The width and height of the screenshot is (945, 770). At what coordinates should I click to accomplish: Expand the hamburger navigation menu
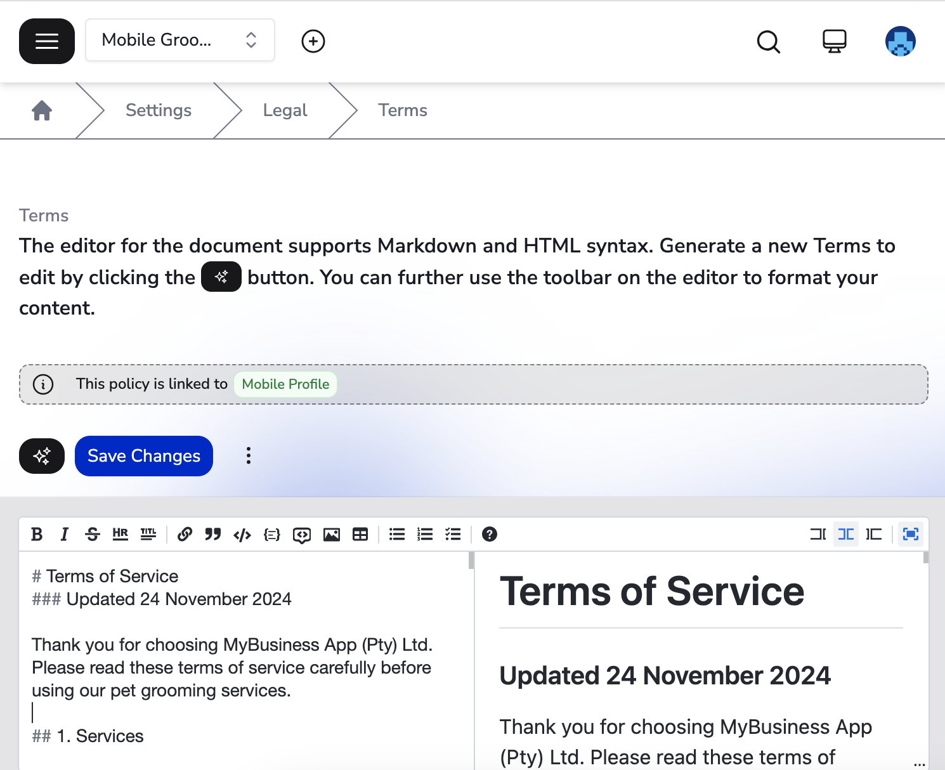pos(46,41)
